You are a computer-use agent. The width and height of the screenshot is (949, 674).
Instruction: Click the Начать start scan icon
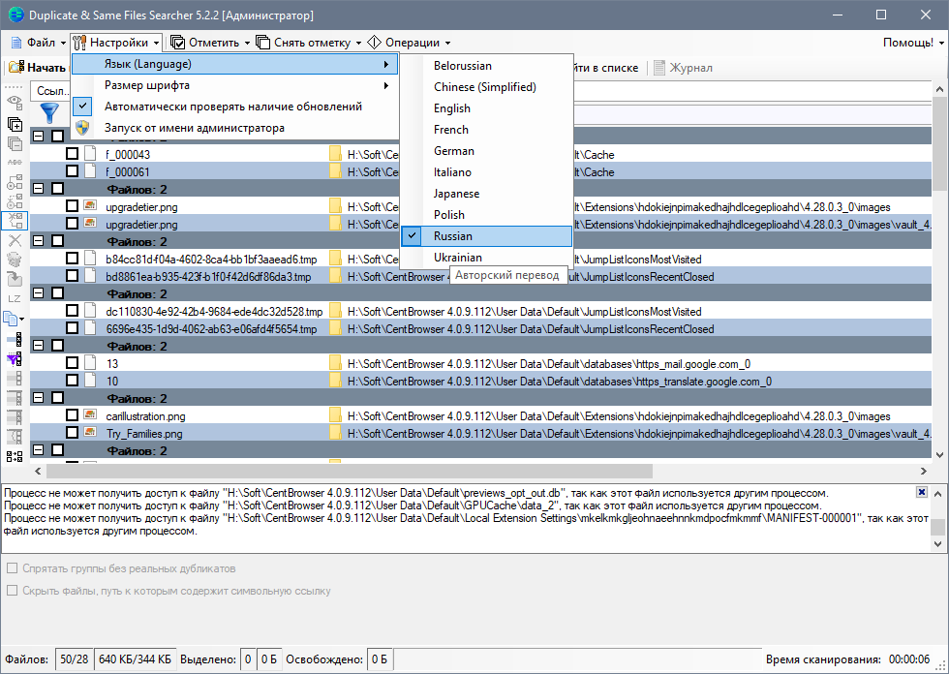point(15,67)
